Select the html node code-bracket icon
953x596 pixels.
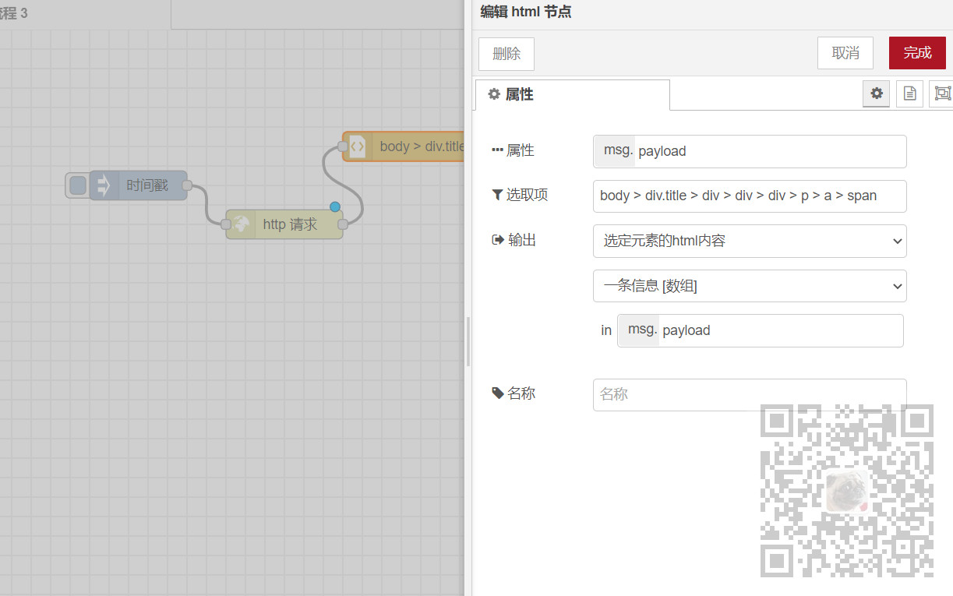click(357, 146)
